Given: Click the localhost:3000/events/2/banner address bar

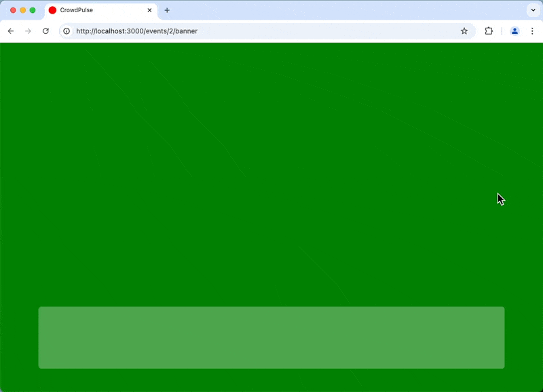Looking at the screenshot, I should 258,31.
